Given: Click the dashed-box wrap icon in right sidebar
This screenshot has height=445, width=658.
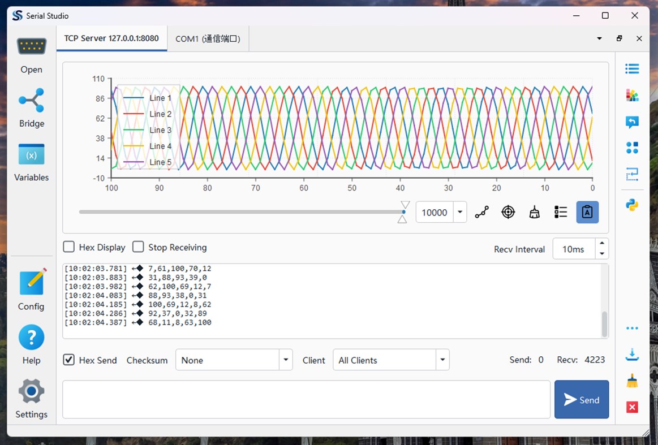Looking at the screenshot, I should pos(632,174).
